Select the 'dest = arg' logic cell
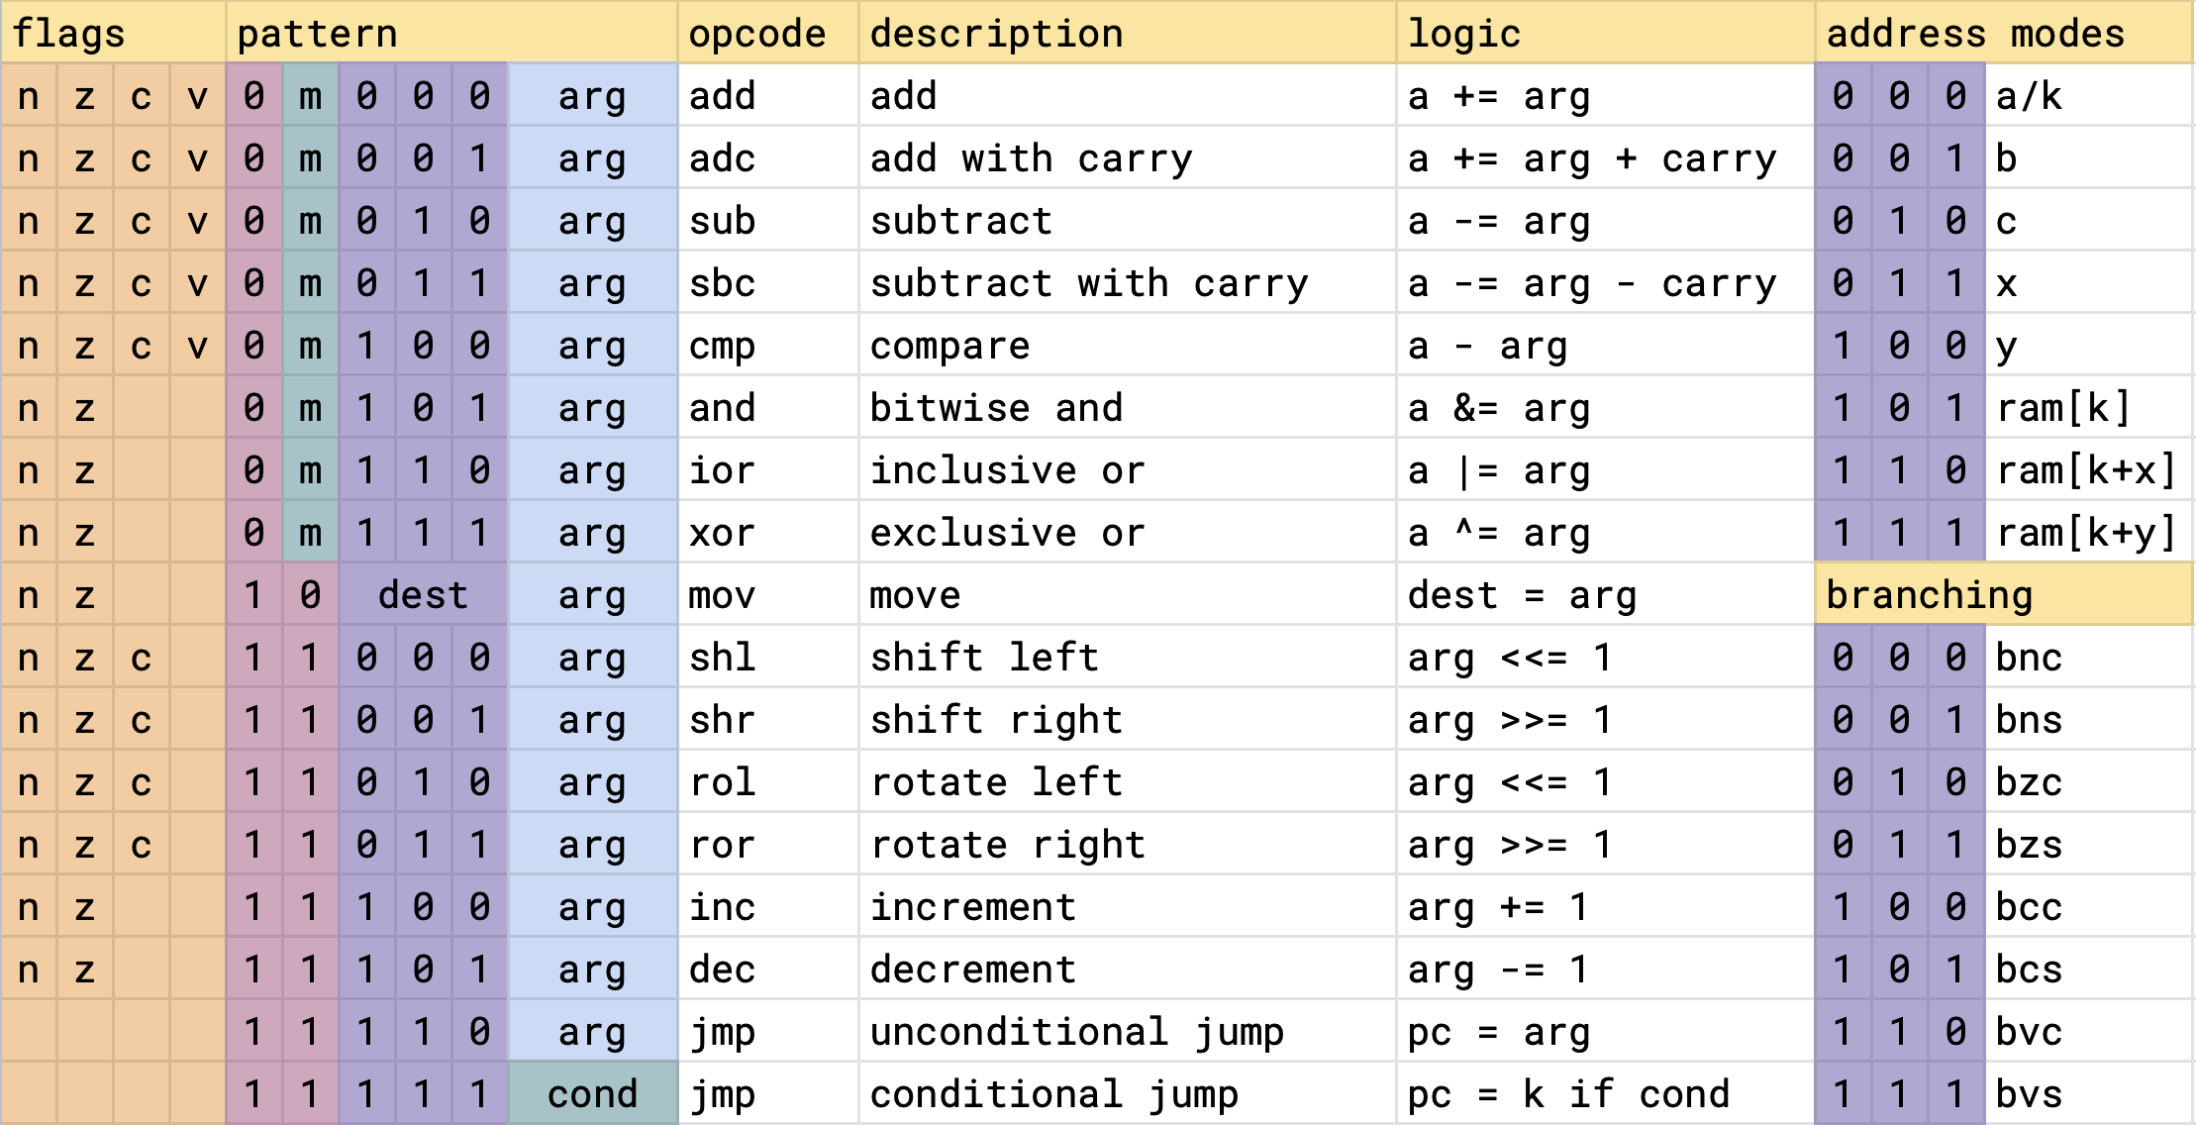This screenshot has height=1125, width=2196. click(x=1604, y=595)
